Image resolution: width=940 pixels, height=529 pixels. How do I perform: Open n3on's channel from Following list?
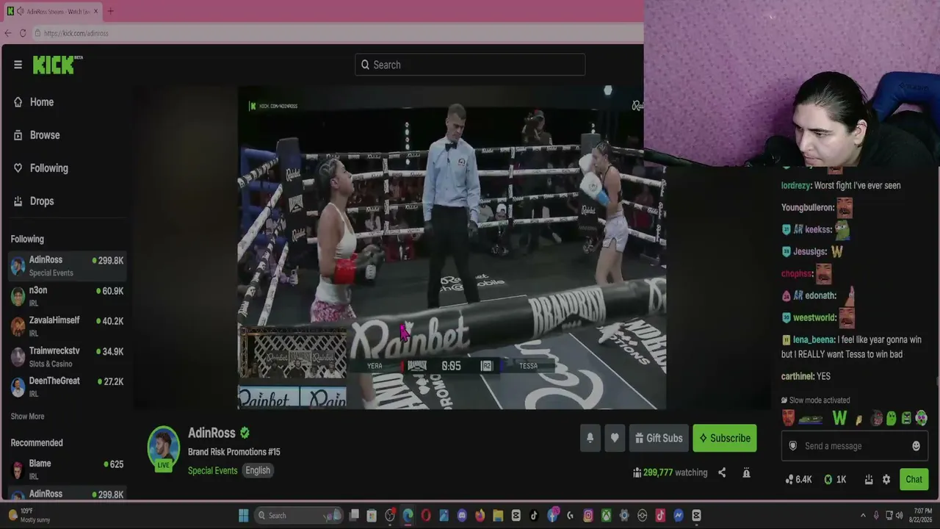[67, 296]
